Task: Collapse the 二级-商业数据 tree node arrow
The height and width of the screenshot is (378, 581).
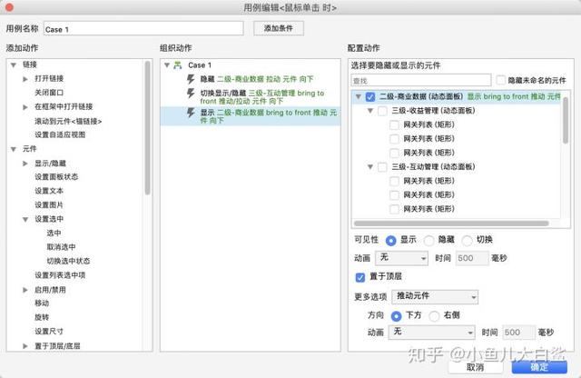Action: click(358, 96)
